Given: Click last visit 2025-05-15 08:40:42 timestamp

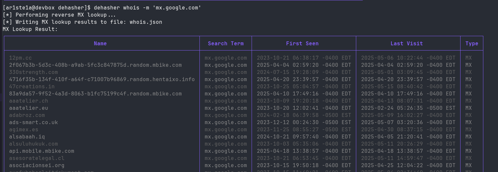Looking at the screenshot, I should point(408,87).
